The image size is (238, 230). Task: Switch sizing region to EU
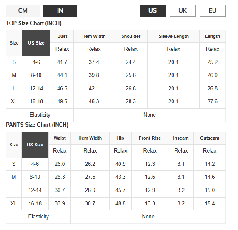pos(213,10)
